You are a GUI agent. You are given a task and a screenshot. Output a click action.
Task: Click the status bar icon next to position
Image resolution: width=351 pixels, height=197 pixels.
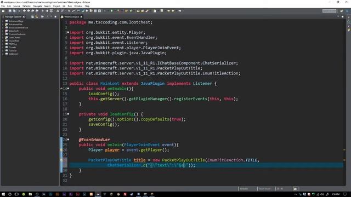coord(295,189)
